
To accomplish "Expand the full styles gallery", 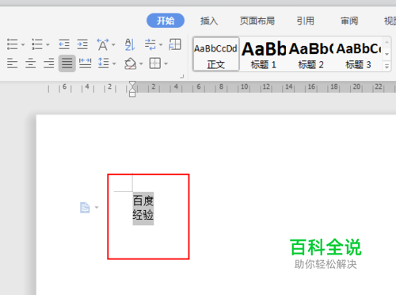I will coord(386,67).
